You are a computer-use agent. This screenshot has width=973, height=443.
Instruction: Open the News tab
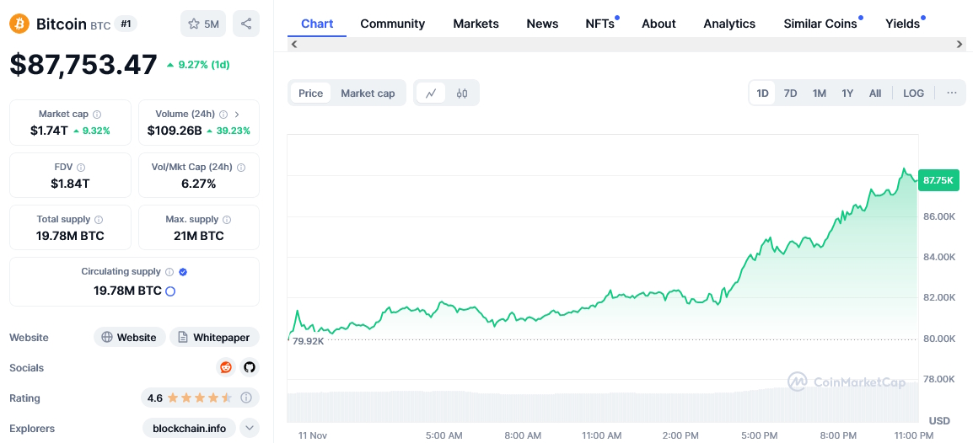click(542, 24)
